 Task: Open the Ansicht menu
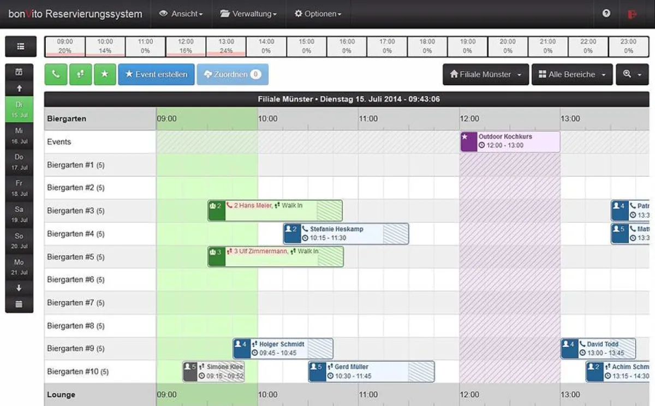[181, 14]
